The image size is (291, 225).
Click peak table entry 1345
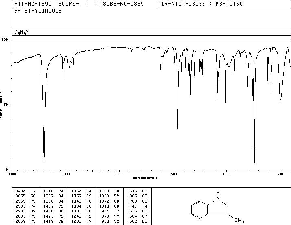[76, 201]
